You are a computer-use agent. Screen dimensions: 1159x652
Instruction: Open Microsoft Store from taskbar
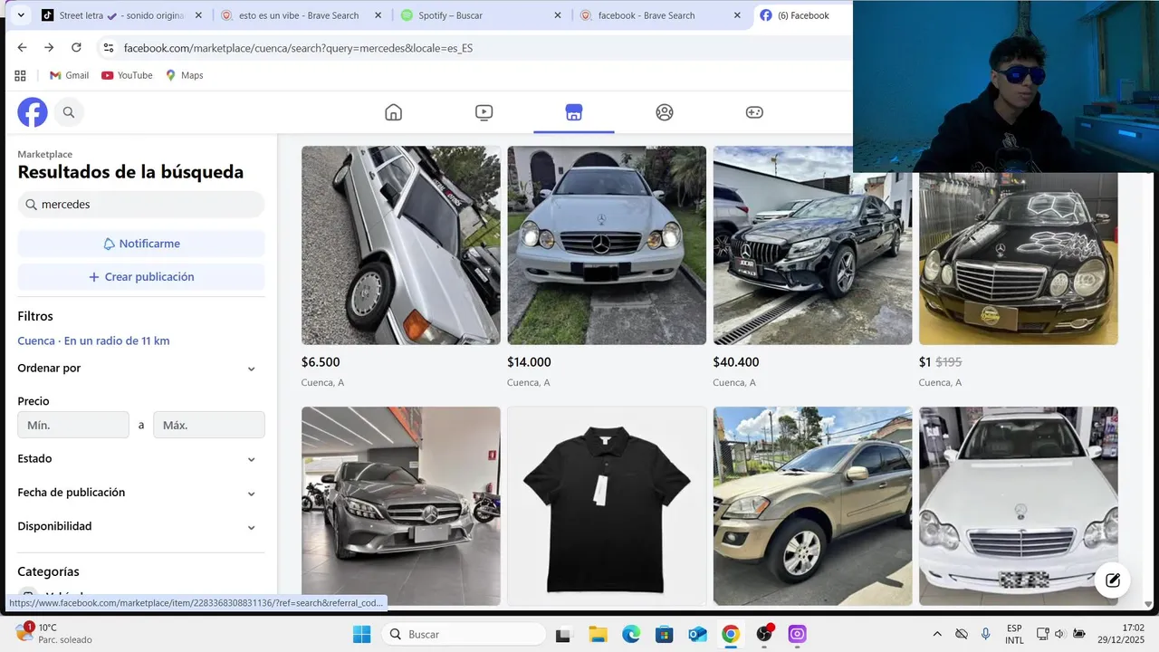click(x=664, y=634)
